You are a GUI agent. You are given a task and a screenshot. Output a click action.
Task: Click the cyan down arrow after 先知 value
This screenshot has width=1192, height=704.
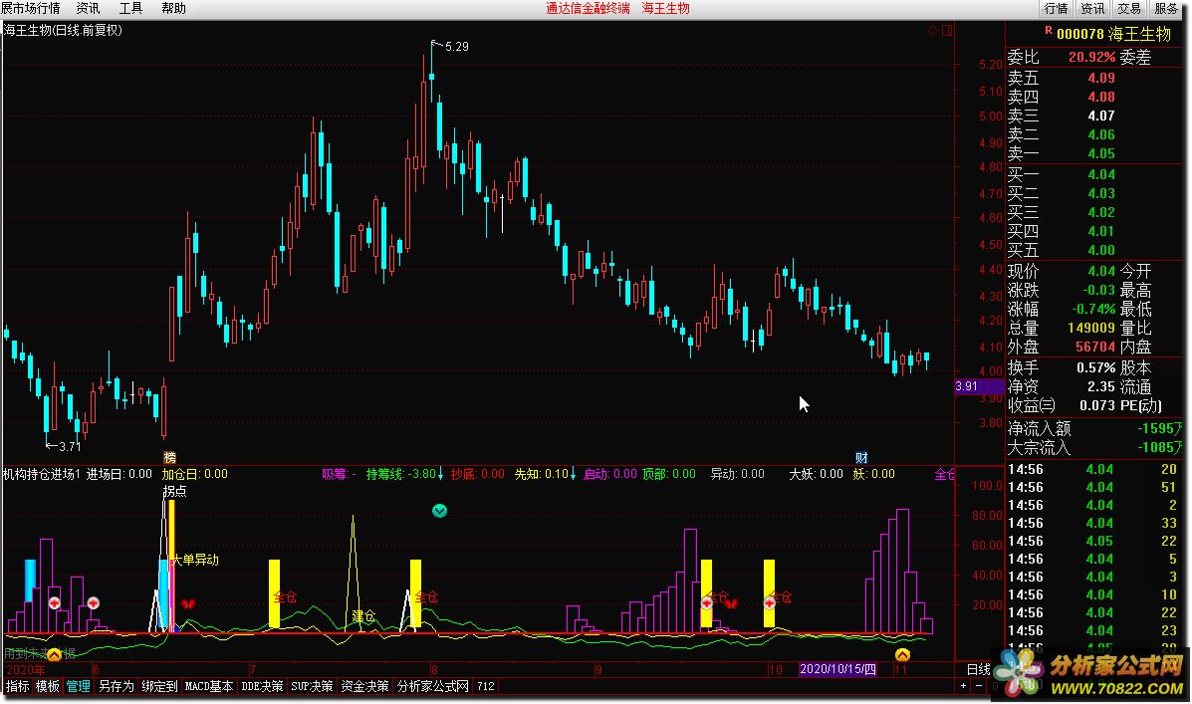point(574,474)
